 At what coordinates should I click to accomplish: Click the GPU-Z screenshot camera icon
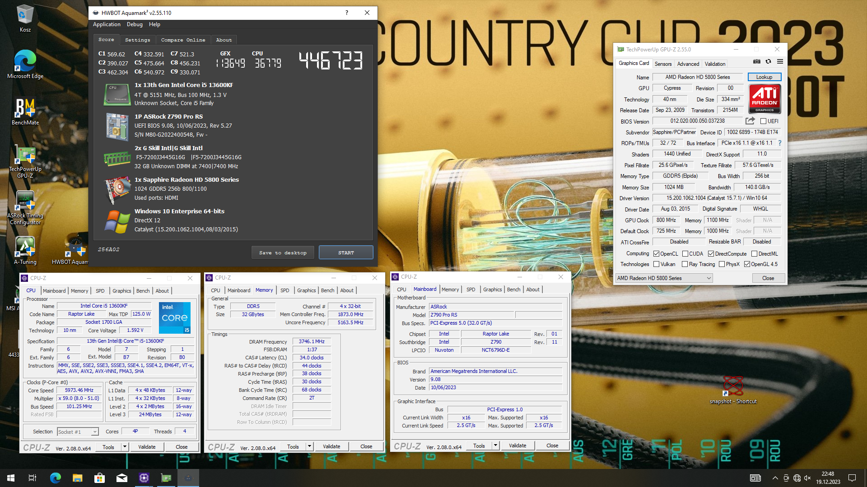[757, 62]
